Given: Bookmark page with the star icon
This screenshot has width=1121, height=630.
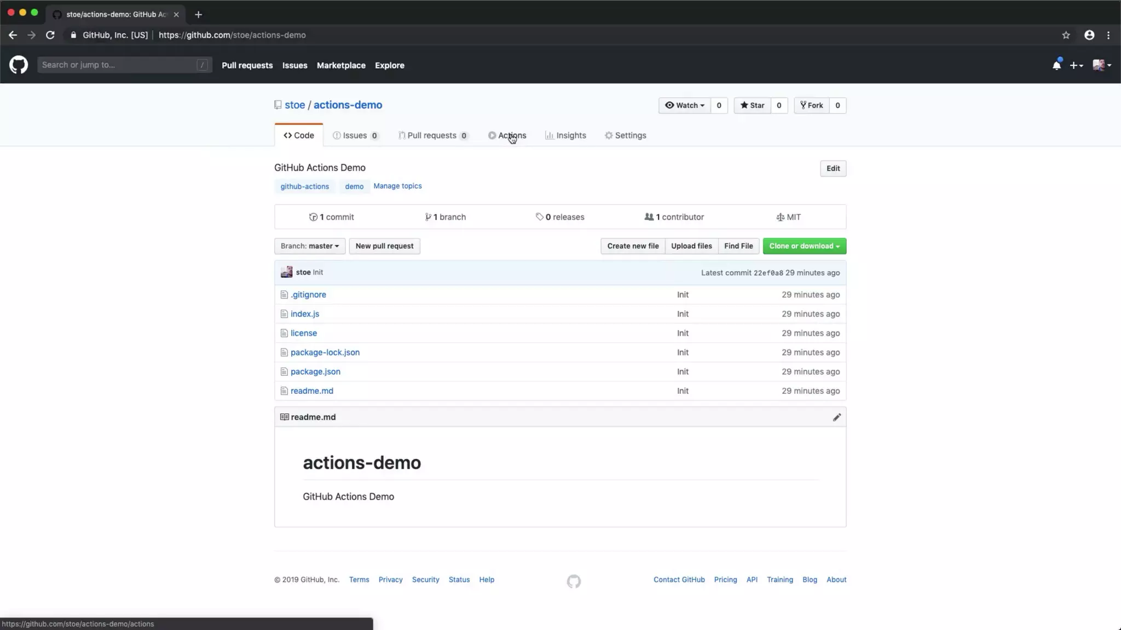Looking at the screenshot, I should [x=1066, y=35].
